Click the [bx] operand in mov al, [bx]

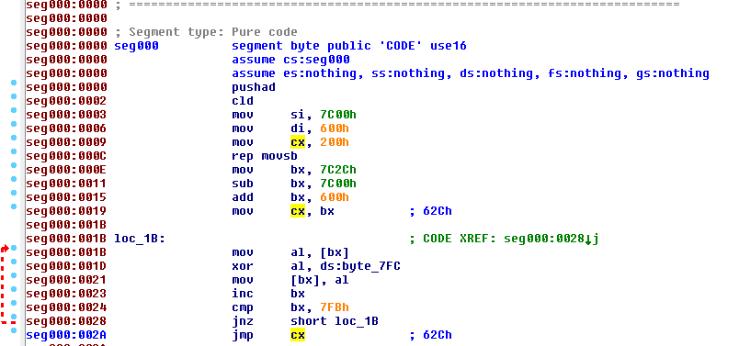pos(335,252)
